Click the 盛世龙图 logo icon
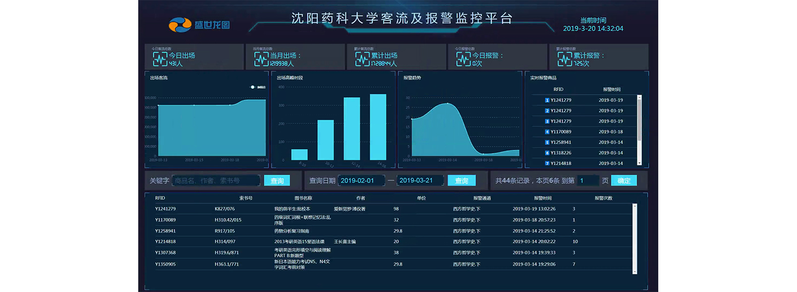This screenshot has width=797, height=292. (180, 25)
